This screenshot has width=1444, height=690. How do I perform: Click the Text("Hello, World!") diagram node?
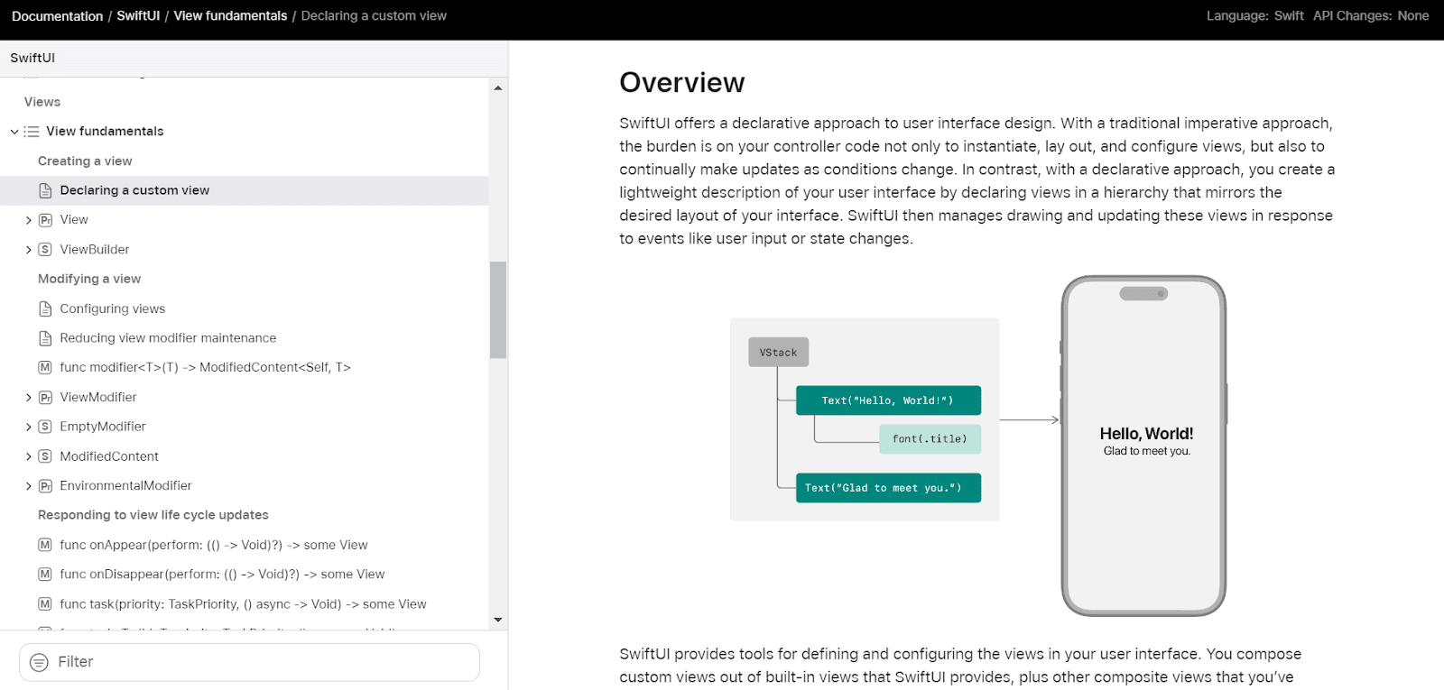888,400
